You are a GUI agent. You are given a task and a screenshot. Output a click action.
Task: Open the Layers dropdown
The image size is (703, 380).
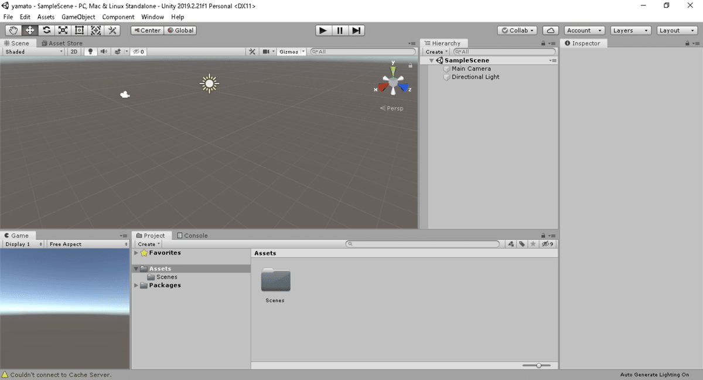click(630, 30)
